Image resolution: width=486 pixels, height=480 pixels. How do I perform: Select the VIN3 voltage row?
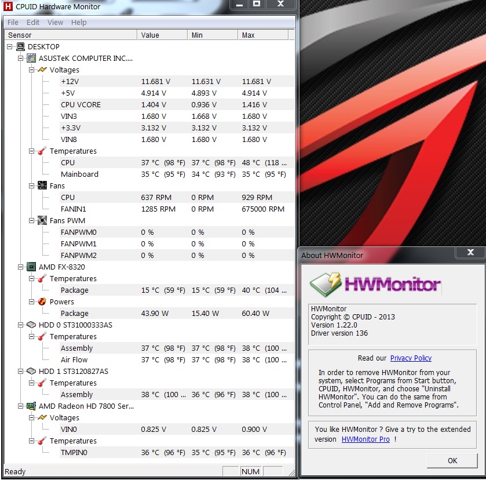177,116
